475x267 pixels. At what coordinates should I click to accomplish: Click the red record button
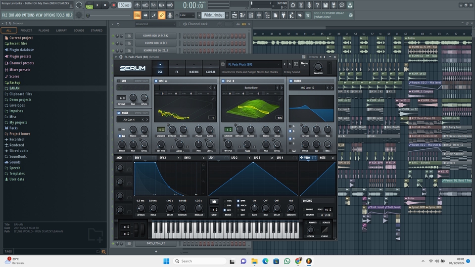114,5
